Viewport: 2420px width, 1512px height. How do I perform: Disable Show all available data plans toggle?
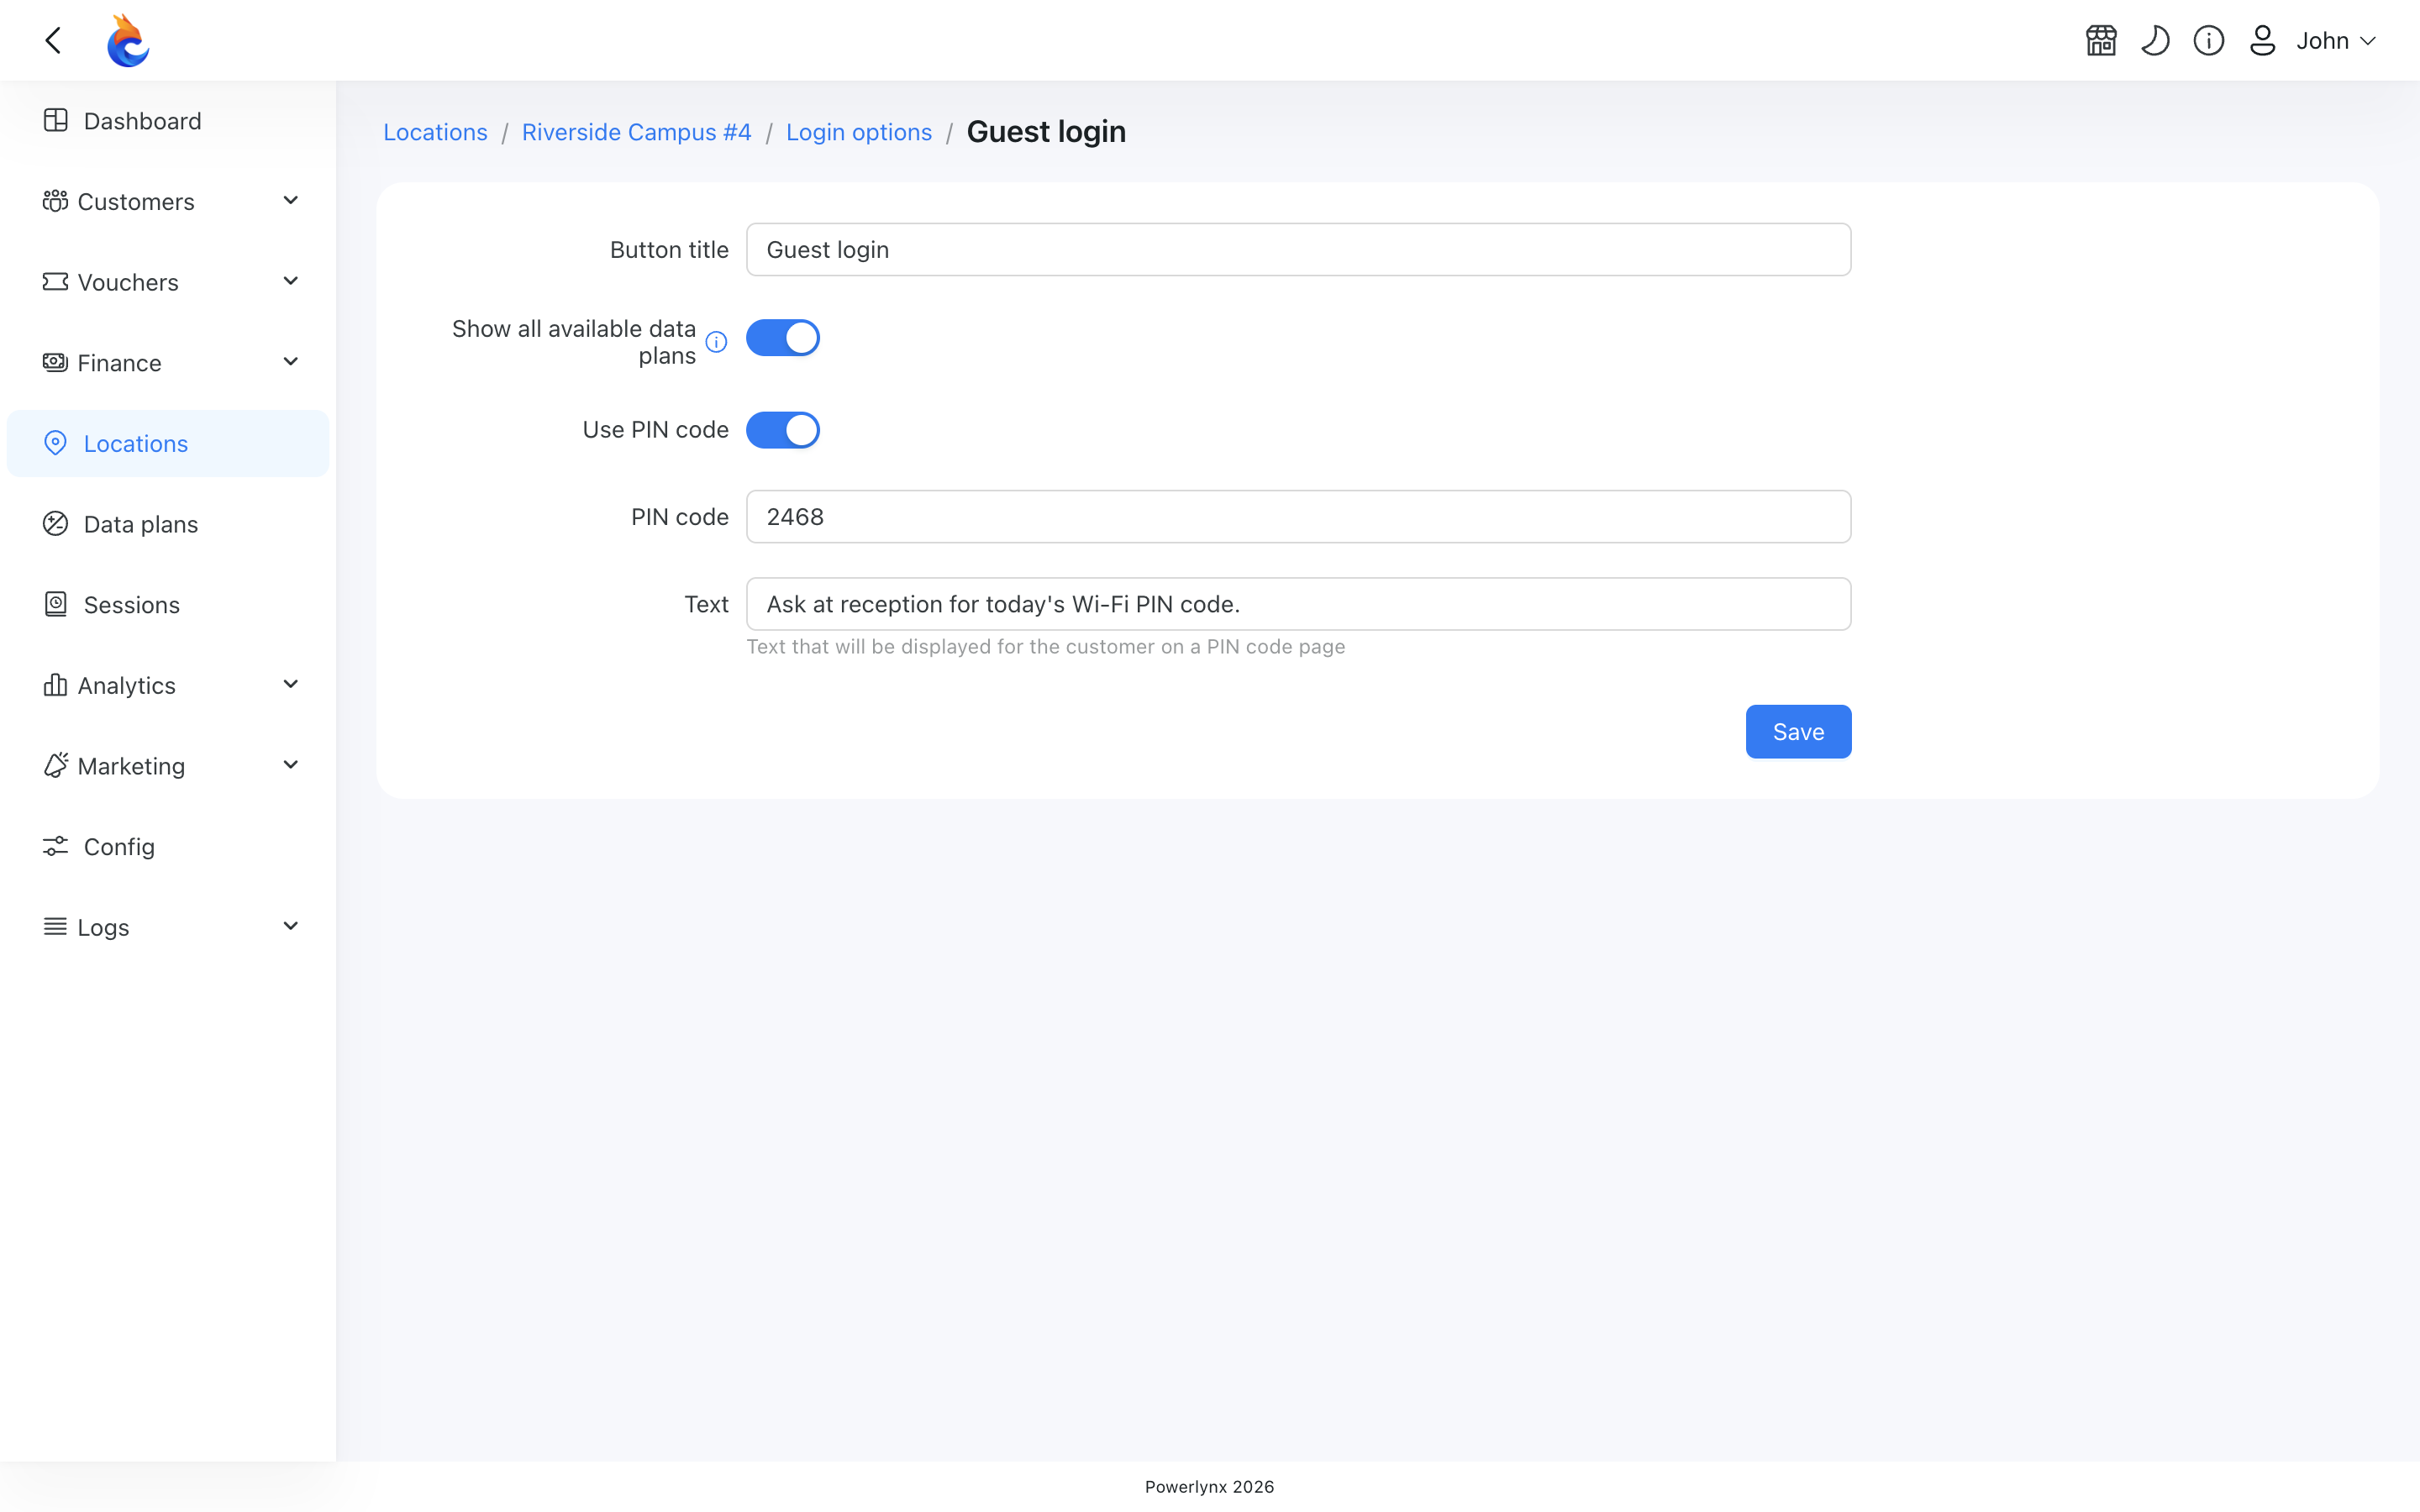[783, 338]
